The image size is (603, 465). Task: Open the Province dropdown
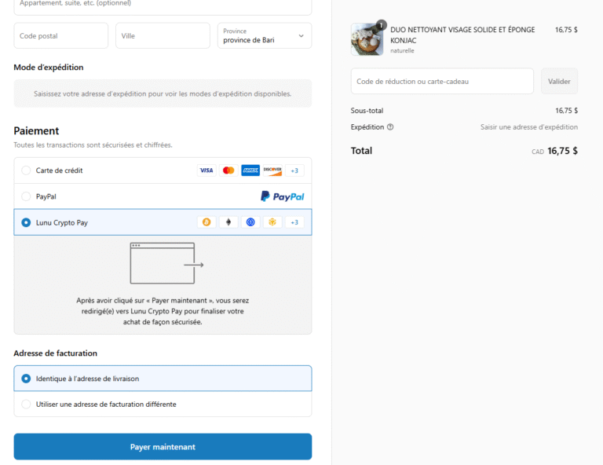point(264,35)
